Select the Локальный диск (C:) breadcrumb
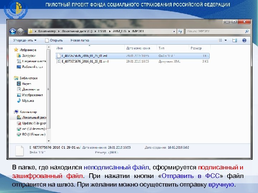The width and height of the screenshot is (258, 193). [77, 31]
